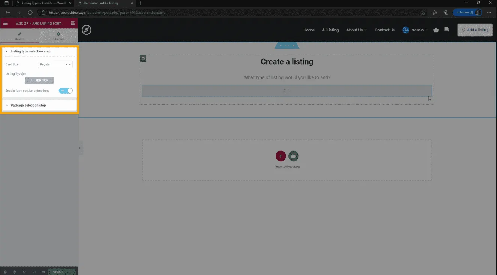Click the red add new section button
Image resolution: width=497 pixels, height=275 pixels.
[281, 156]
